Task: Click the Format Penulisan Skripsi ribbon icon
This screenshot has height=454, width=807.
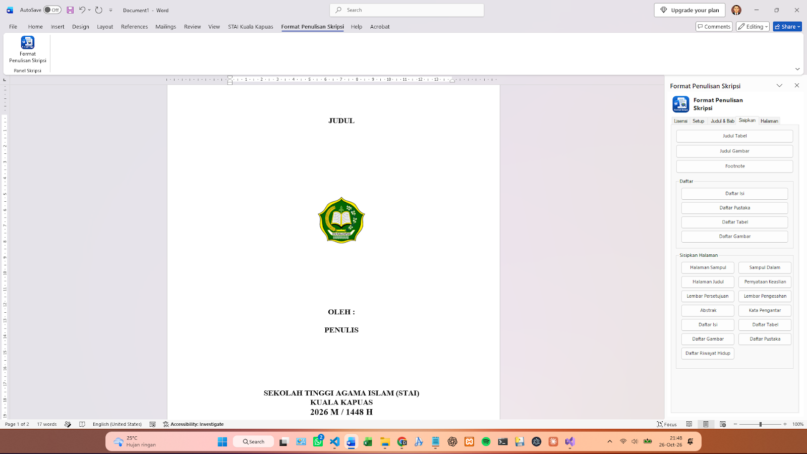Action: [x=28, y=49]
